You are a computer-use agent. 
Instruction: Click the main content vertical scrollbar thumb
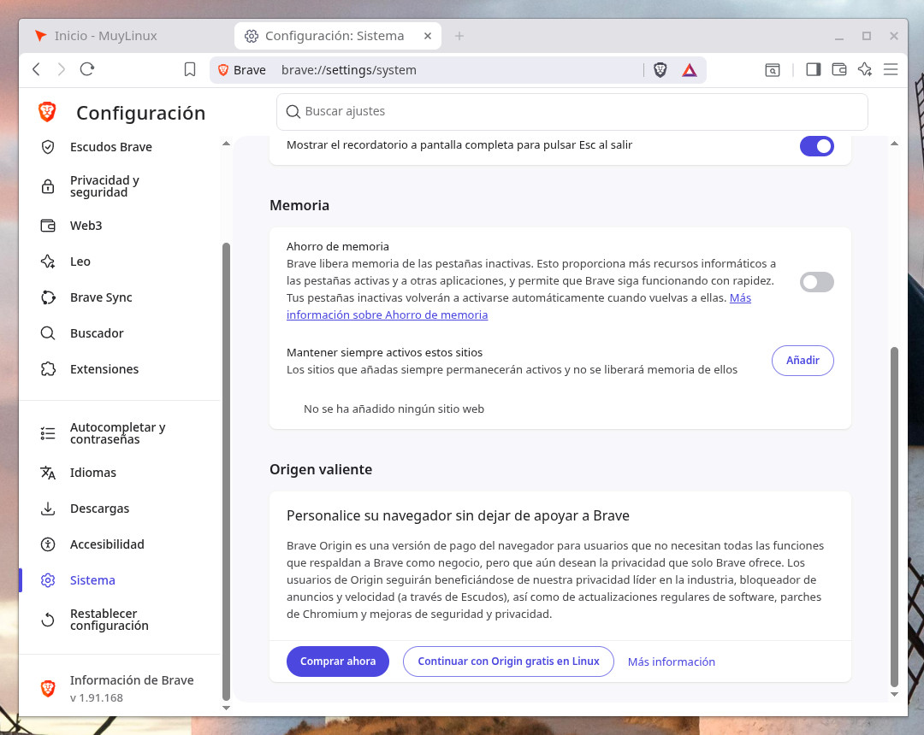coord(894,517)
